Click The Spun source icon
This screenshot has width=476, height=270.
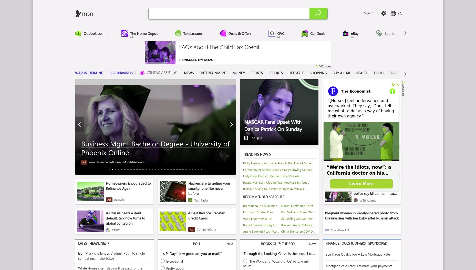[246, 138]
